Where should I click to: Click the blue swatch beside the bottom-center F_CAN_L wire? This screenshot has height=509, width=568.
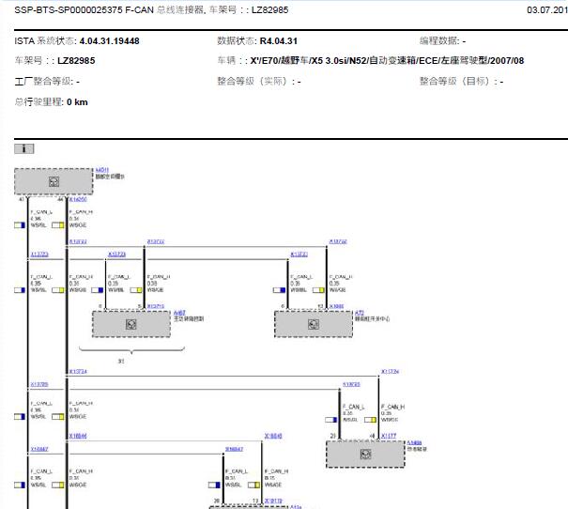tap(214, 485)
